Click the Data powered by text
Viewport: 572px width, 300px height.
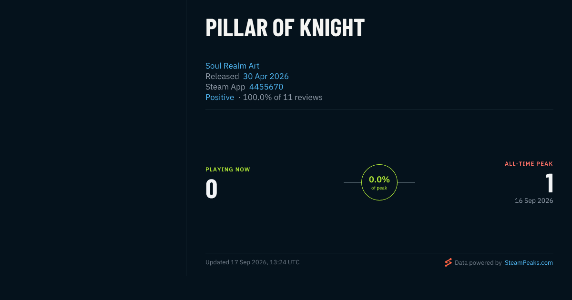tap(478, 262)
